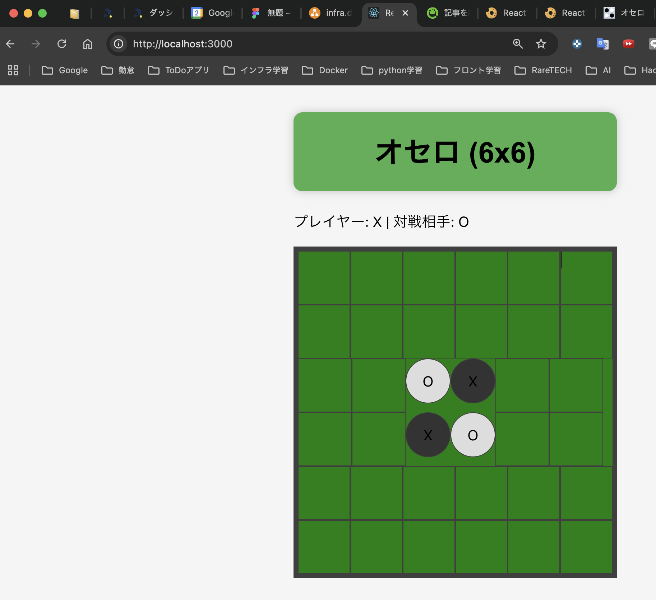Open the Google Translate extension

[602, 44]
